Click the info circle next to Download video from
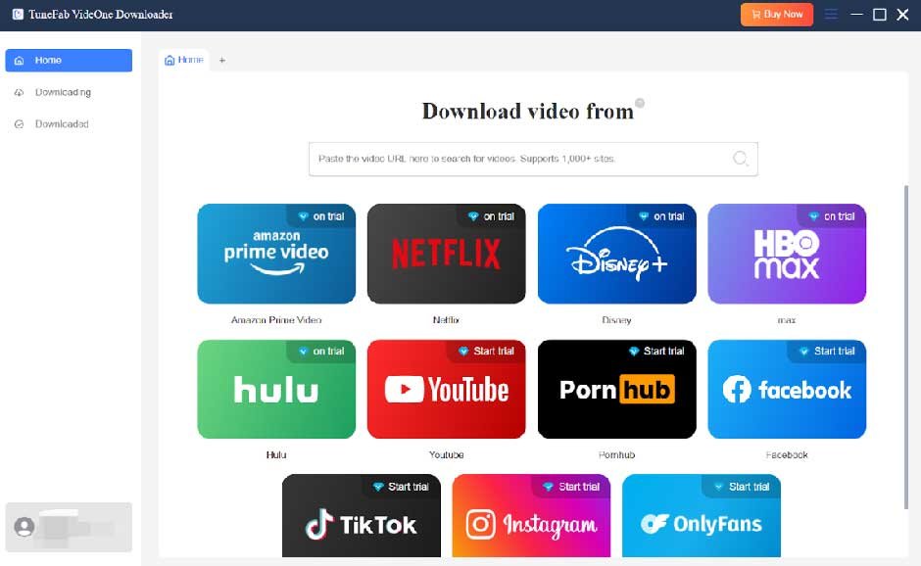921x566 pixels. point(640,103)
